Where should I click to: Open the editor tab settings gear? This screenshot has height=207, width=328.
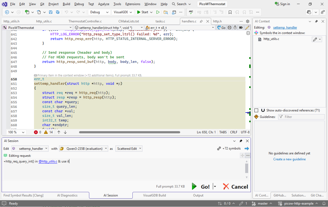tap(248, 21)
